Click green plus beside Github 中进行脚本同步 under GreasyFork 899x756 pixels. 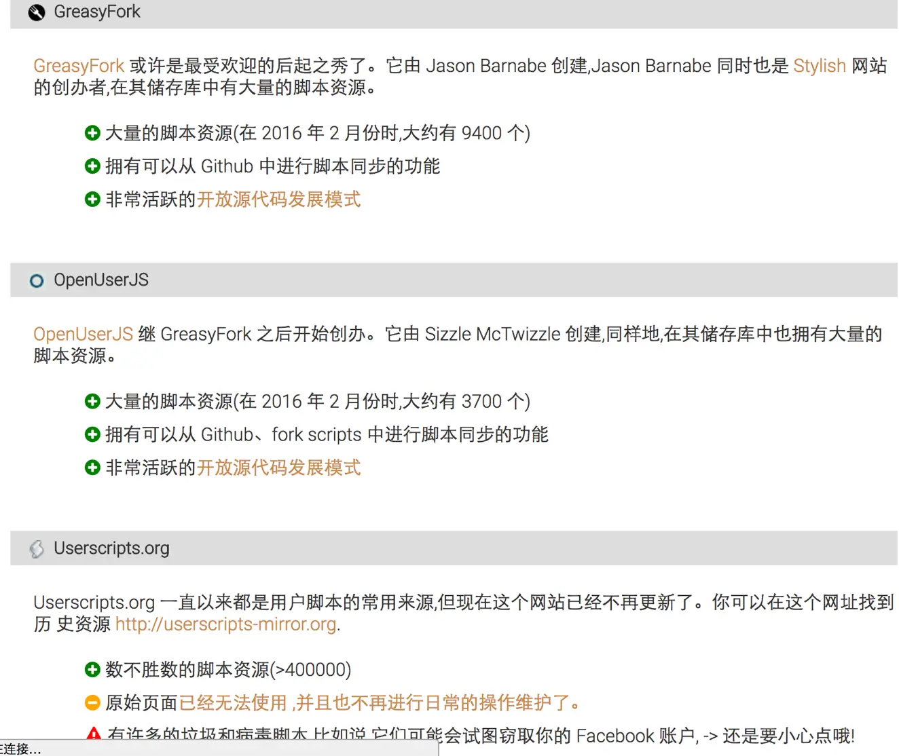[x=92, y=166]
